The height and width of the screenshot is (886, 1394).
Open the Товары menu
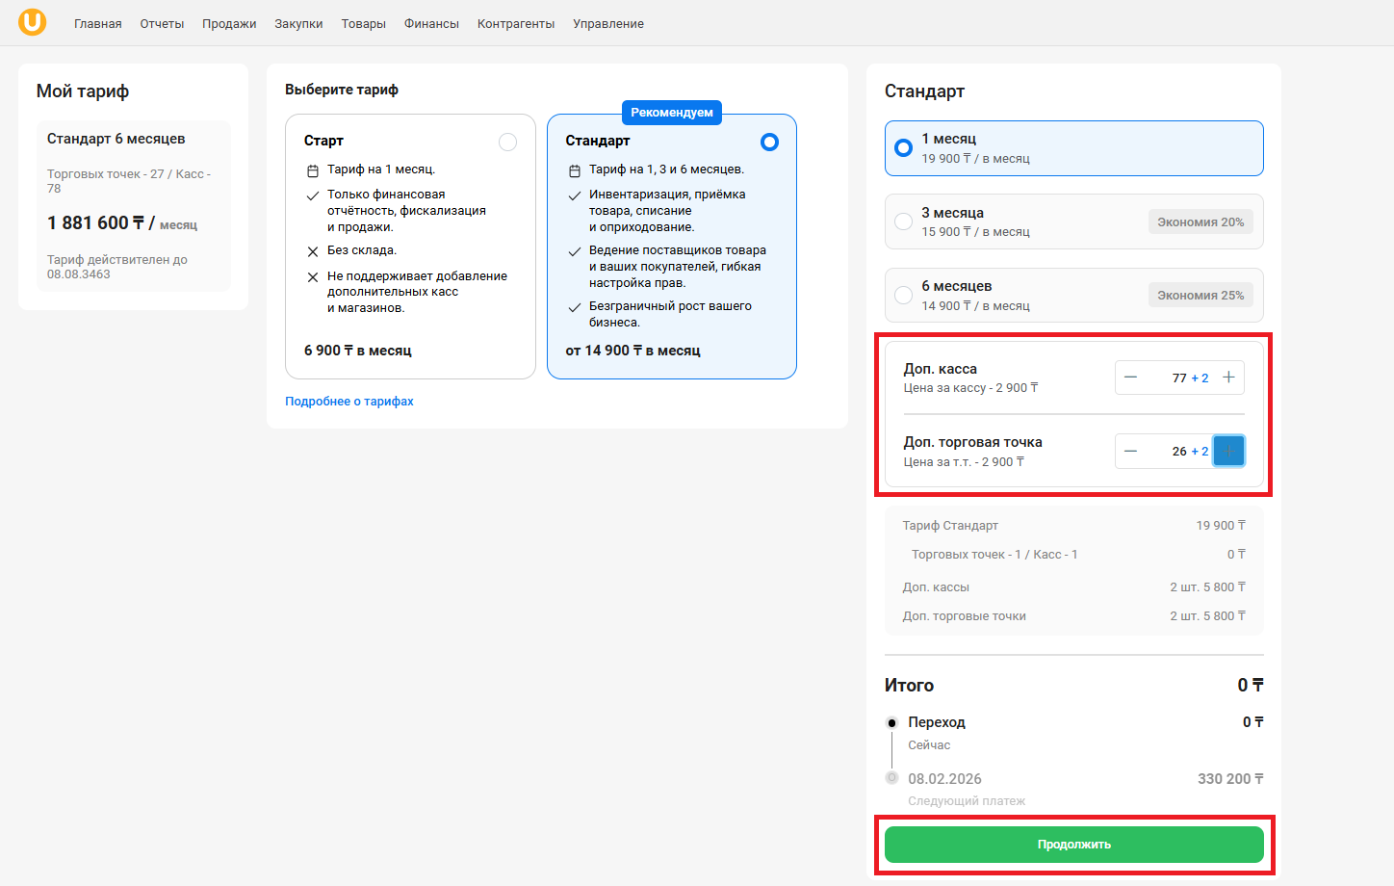tap(363, 24)
